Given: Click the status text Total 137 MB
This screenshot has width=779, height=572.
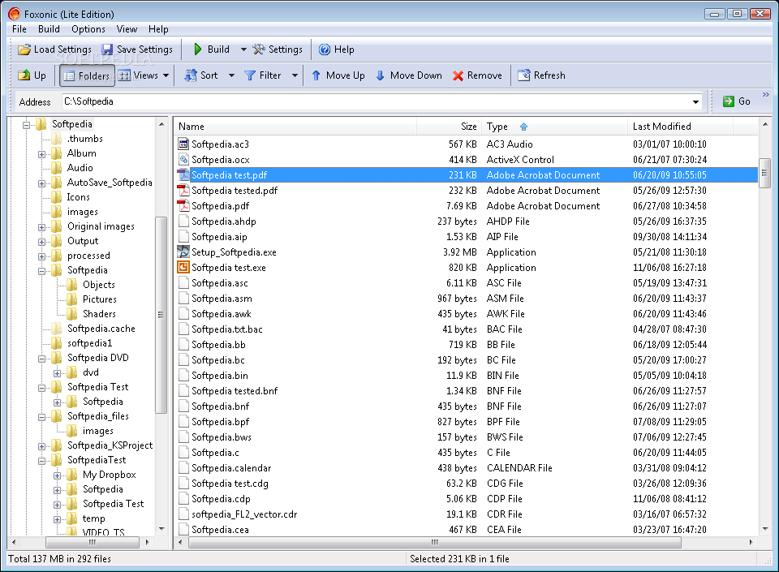Looking at the screenshot, I should coord(59,558).
